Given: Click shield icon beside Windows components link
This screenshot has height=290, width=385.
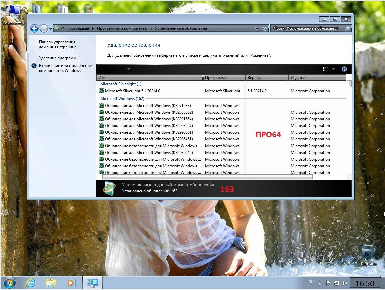Looking at the screenshot, I should point(34,66).
